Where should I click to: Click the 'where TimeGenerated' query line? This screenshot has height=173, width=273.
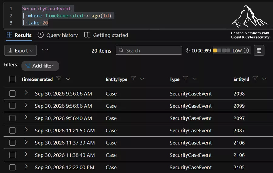pos(67,16)
